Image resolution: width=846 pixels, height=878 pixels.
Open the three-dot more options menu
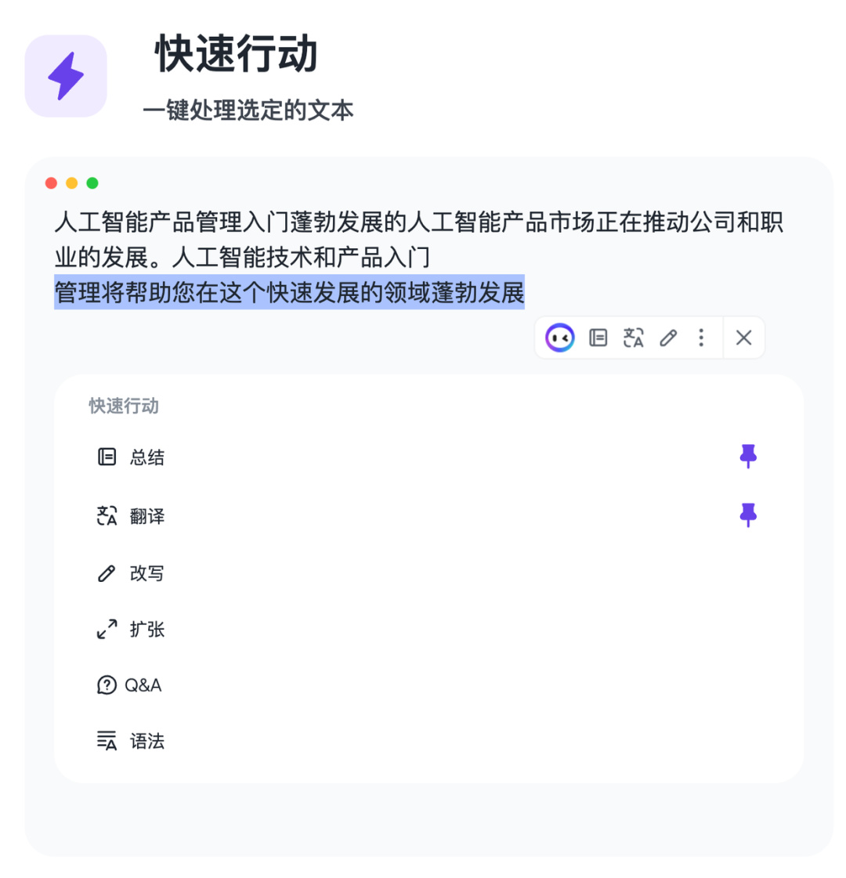point(701,338)
